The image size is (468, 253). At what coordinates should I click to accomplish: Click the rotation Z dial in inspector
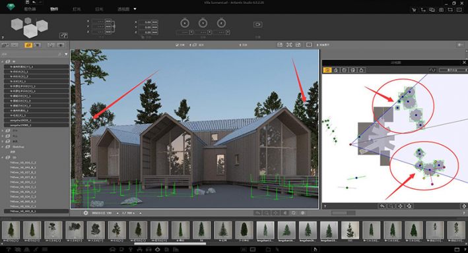(x=221, y=23)
